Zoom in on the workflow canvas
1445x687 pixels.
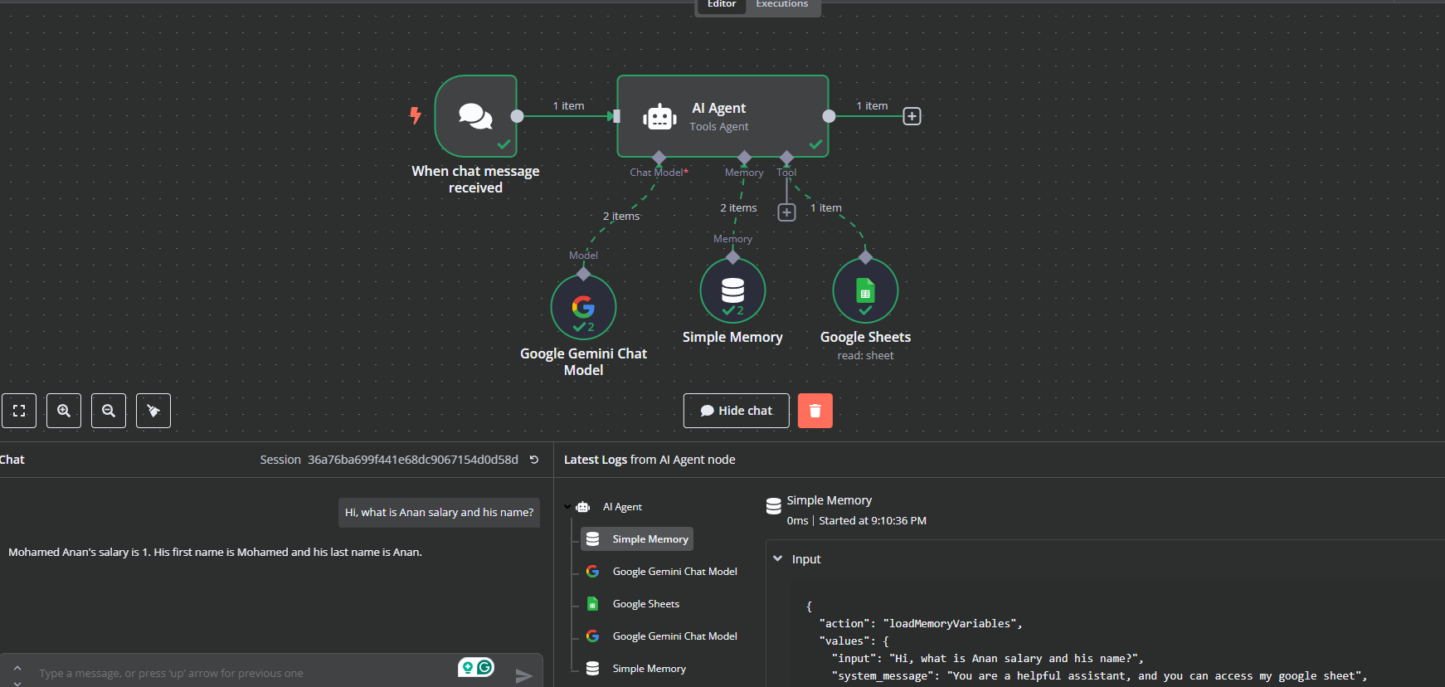point(64,411)
